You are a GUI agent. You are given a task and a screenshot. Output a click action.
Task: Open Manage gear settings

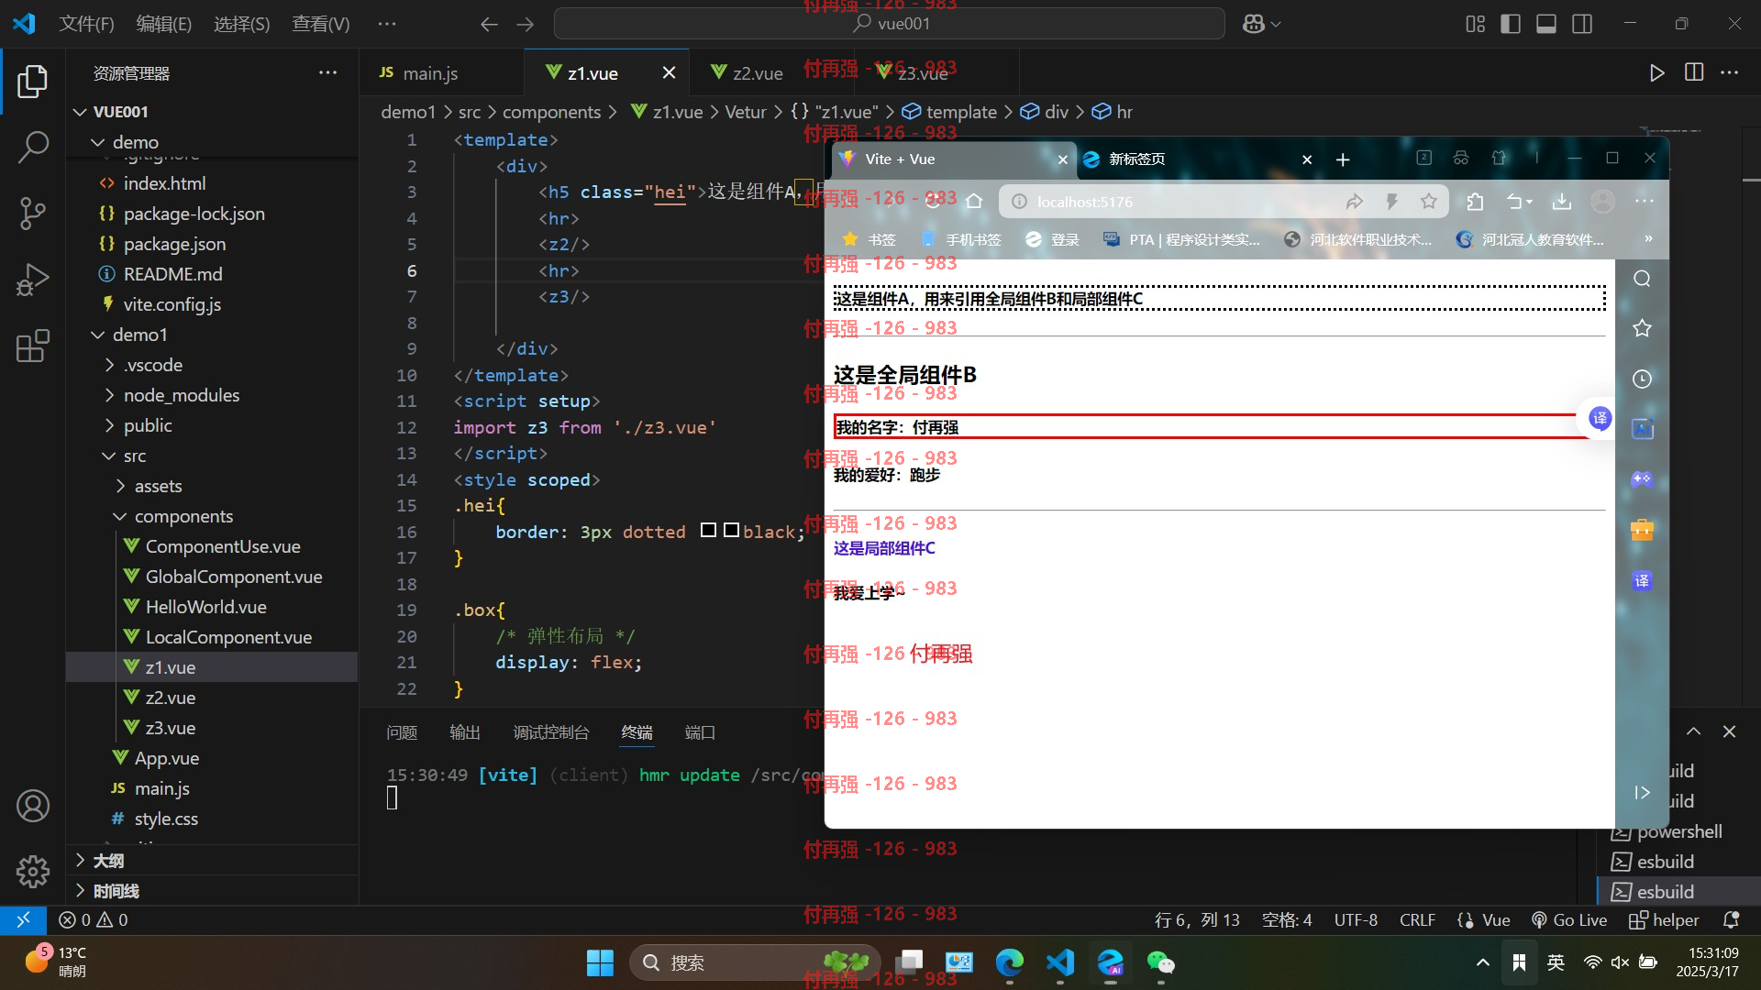point(33,871)
